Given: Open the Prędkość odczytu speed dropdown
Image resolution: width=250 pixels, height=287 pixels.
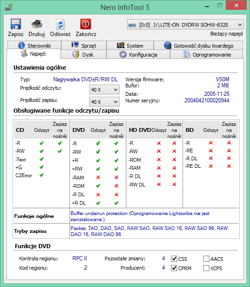Looking at the screenshot, I should (104, 90).
